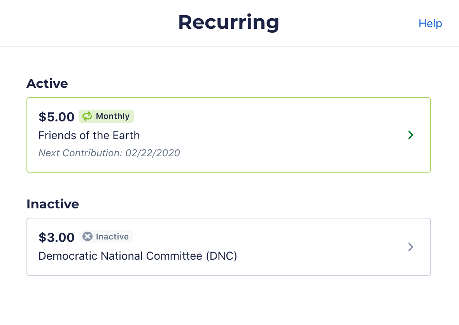Click the Inactive section heading
The width and height of the screenshot is (459, 325).
pyautogui.click(x=53, y=204)
